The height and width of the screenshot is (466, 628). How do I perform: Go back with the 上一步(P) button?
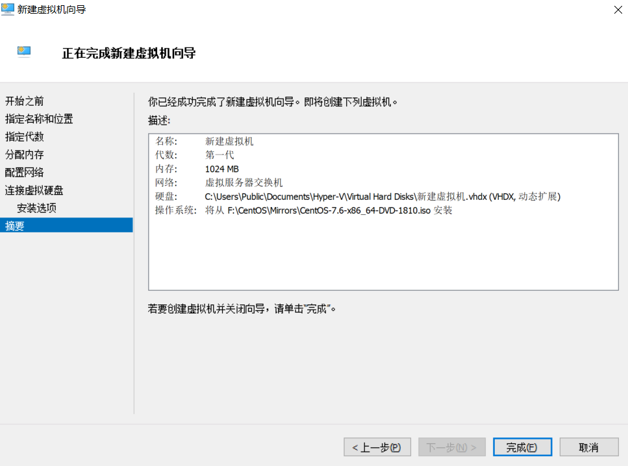377,447
